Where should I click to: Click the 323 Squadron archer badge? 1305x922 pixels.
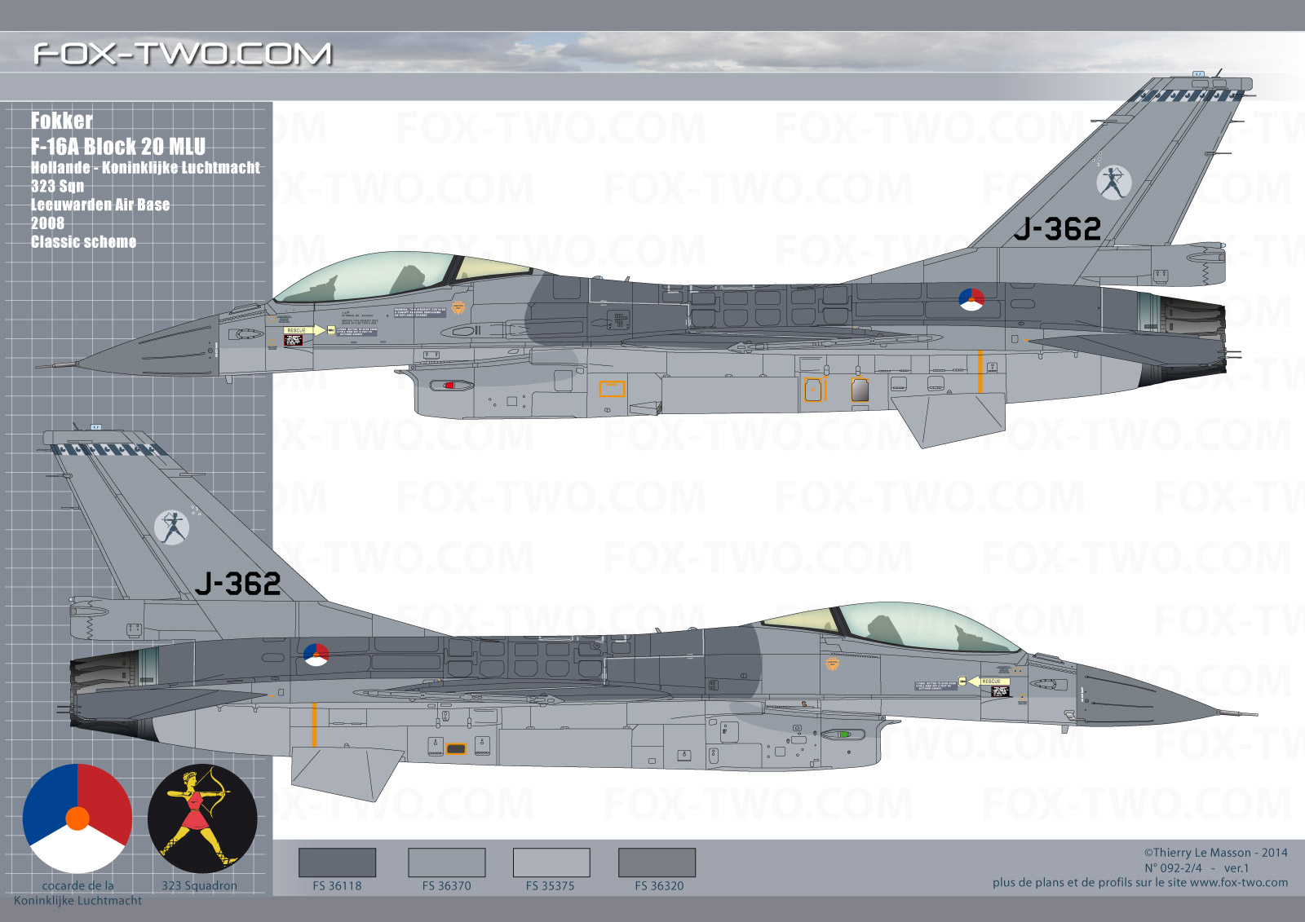(x=202, y=818)
